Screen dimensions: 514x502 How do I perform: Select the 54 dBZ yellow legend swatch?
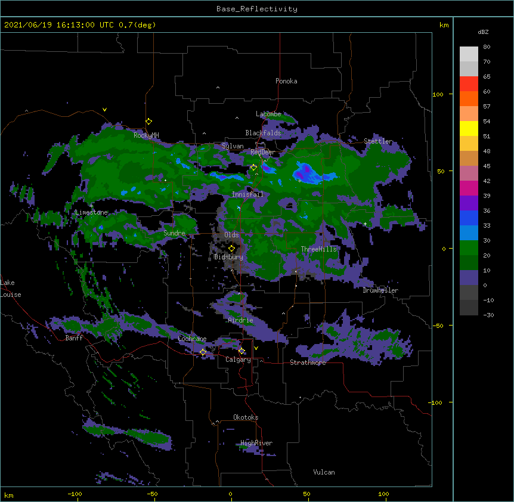point(469,128)
